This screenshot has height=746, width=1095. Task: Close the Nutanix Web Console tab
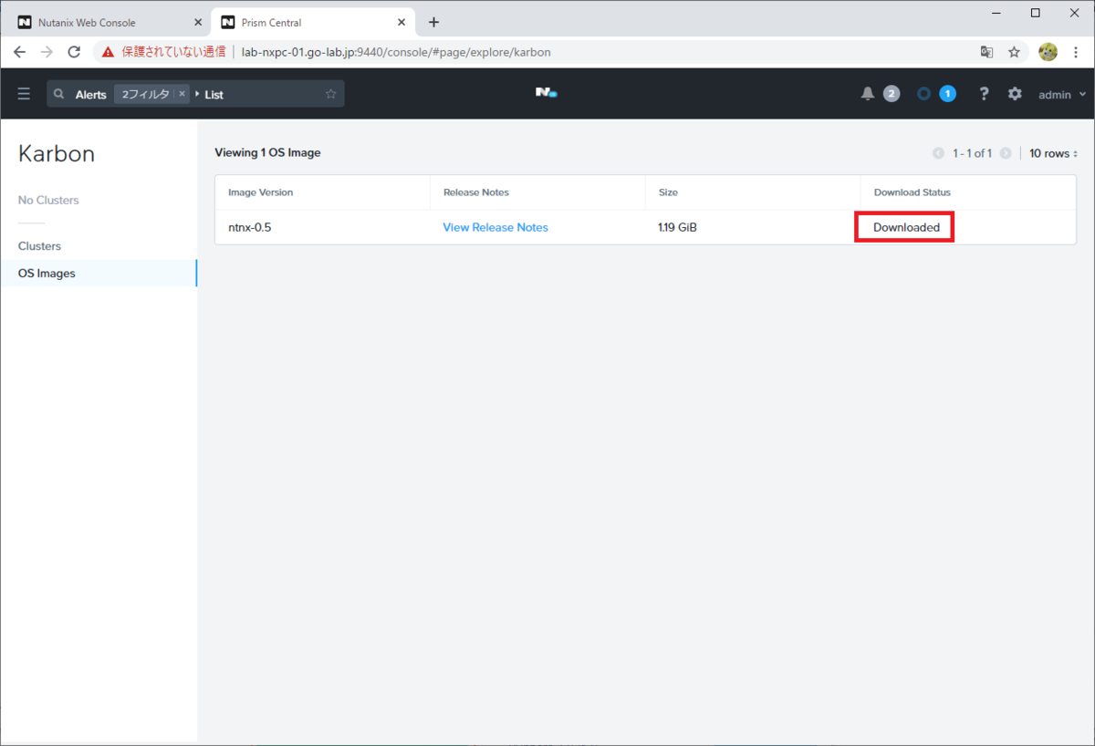coord(198,22)
